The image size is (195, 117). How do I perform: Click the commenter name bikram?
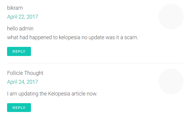click(x=15, y=8)
